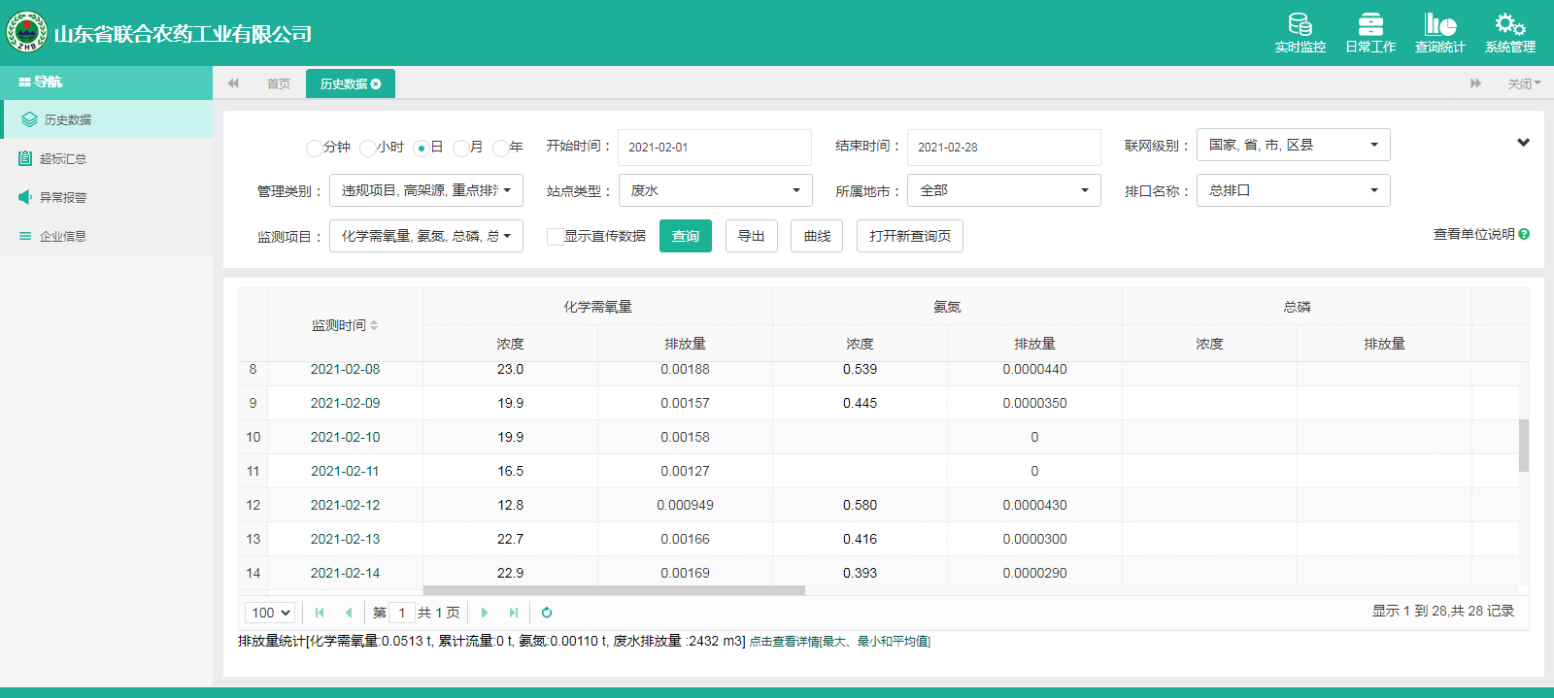Click the 查看单位说明 help question icon
1554x698 pixels.
(1524, 234)
